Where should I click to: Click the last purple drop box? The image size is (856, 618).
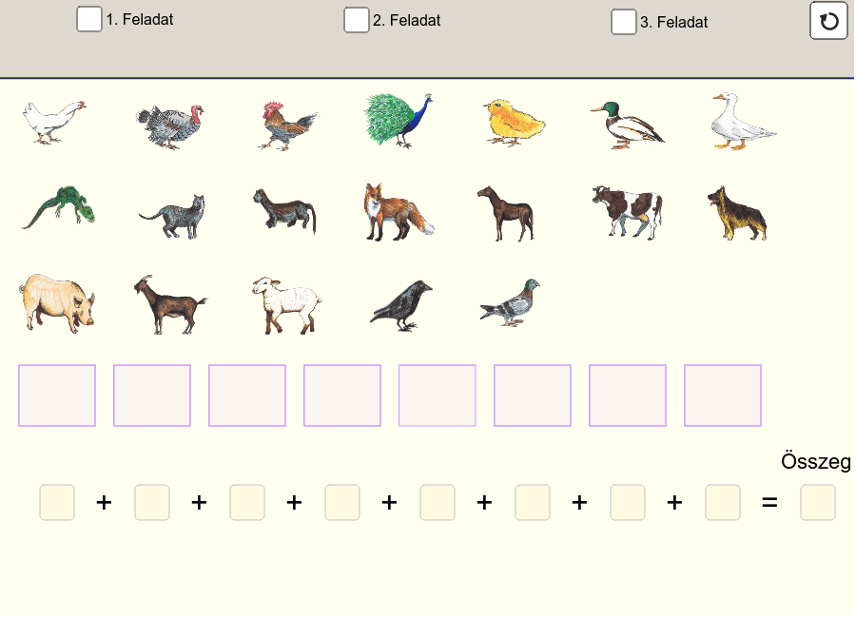(722, 396)
